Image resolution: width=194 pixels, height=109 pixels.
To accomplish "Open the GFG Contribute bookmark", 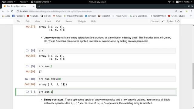I will [139, 16].
